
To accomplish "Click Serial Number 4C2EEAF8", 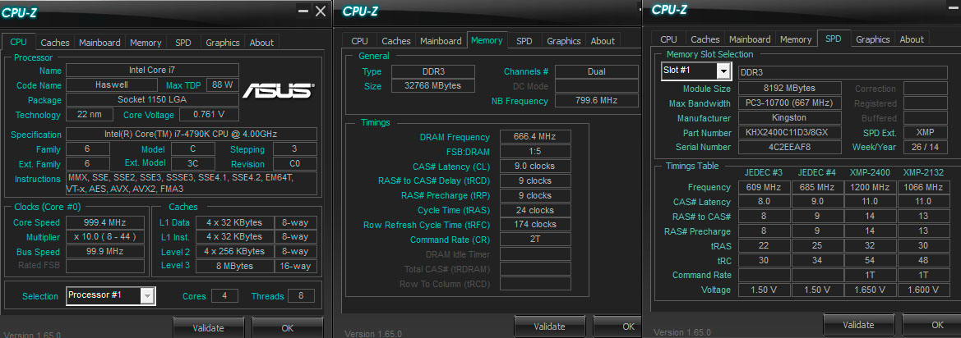I will 789,148.
